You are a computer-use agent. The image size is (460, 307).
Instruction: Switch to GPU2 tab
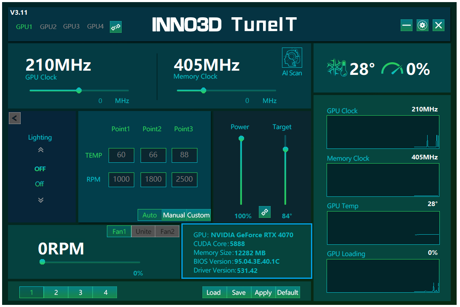(x=48, y=26)
